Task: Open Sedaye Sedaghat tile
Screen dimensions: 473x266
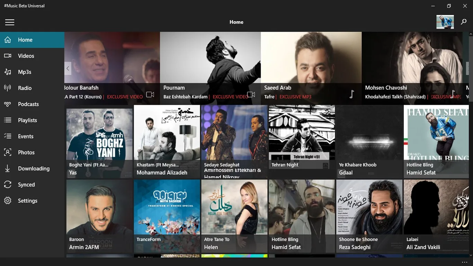Action: click(x=234, y=142)
